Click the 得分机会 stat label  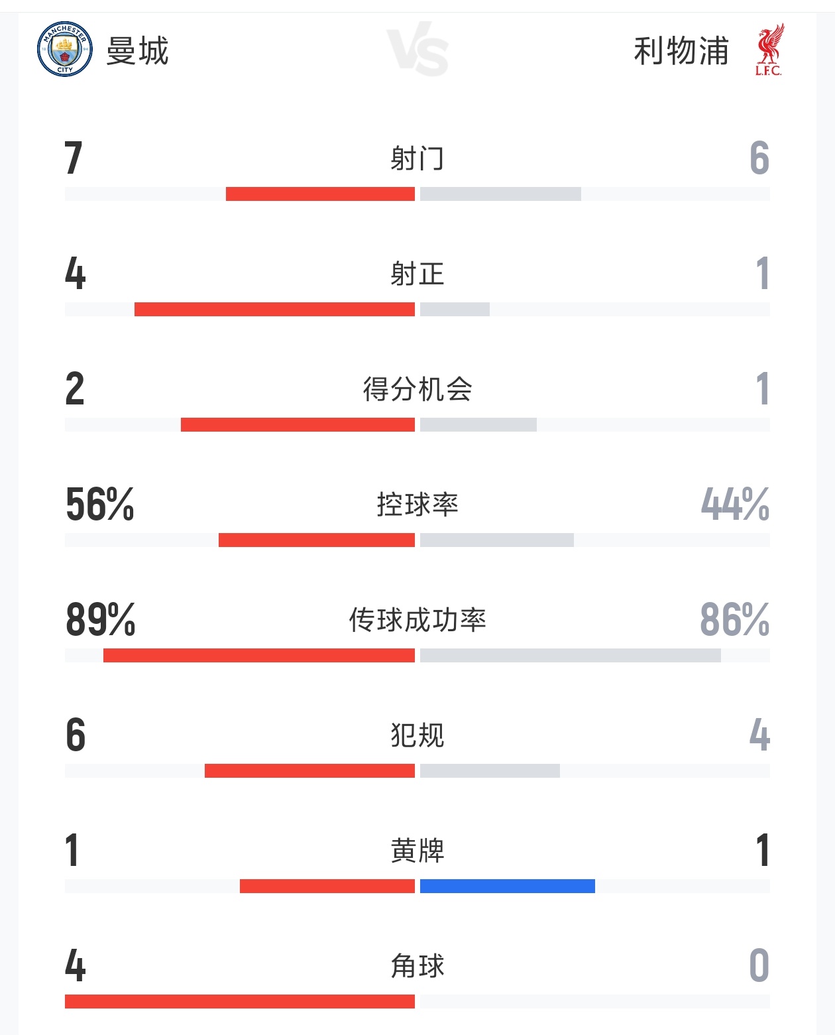(x=417, y=389)
